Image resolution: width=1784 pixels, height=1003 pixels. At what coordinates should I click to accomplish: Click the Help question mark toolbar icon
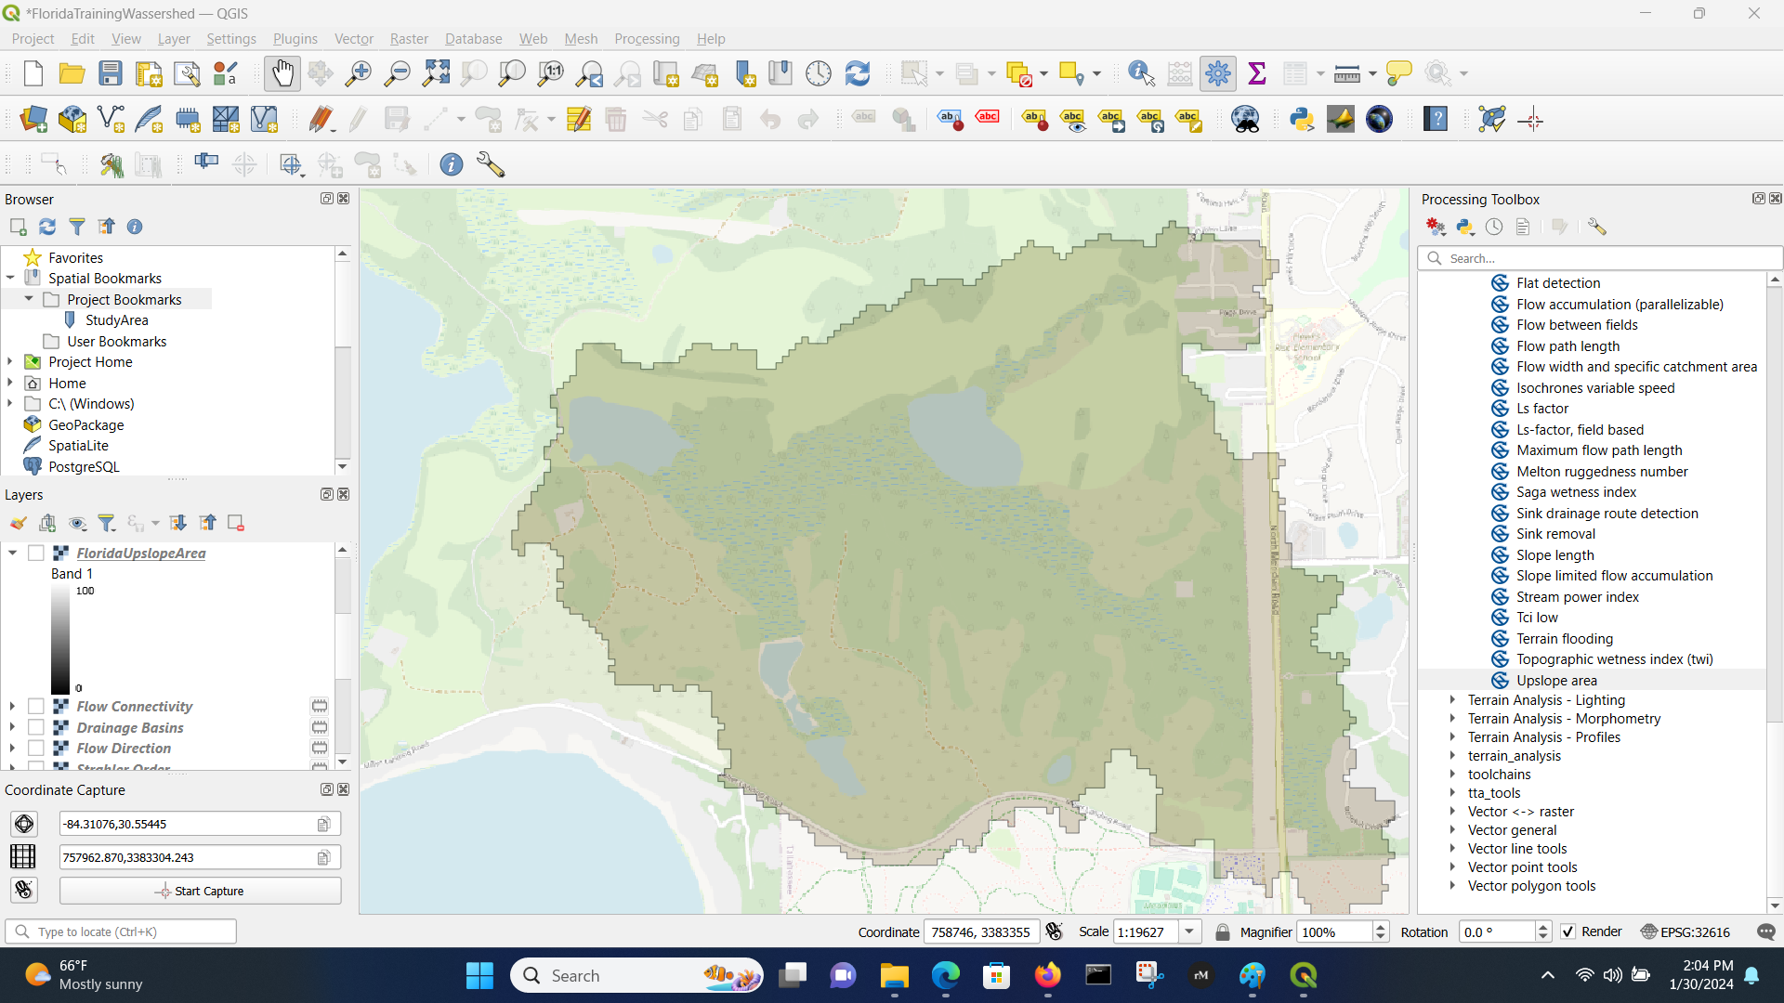point(1436,120)
